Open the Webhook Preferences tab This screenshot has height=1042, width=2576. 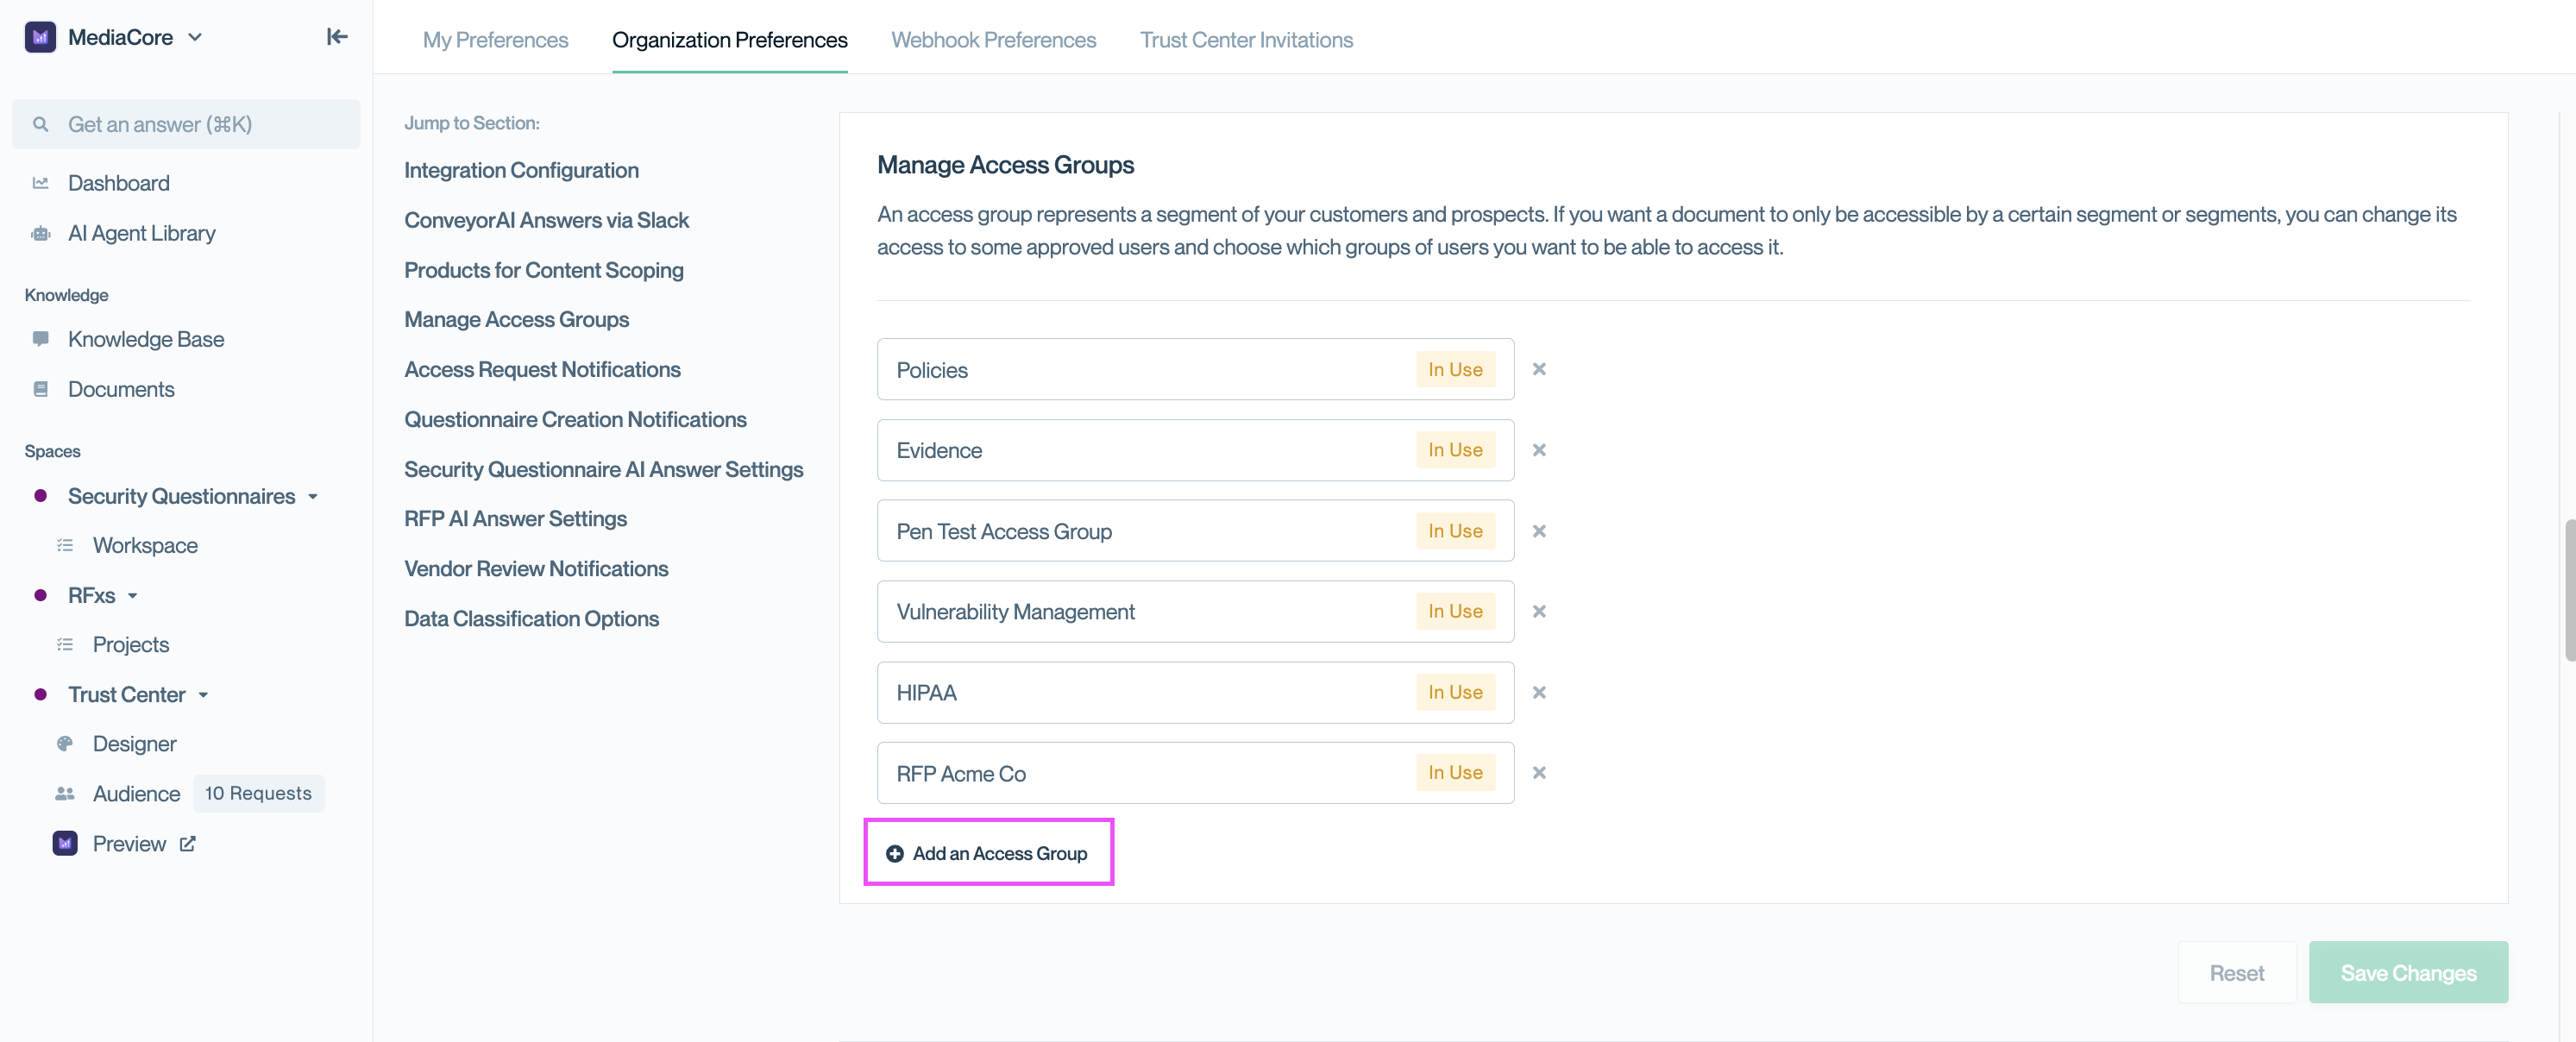pos(993,40)
